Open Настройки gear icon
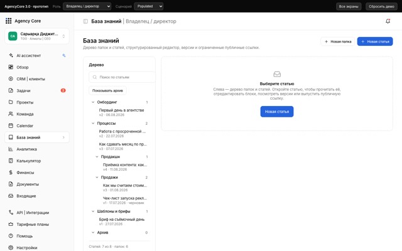 pyautogui.click(x=11, y=247)
